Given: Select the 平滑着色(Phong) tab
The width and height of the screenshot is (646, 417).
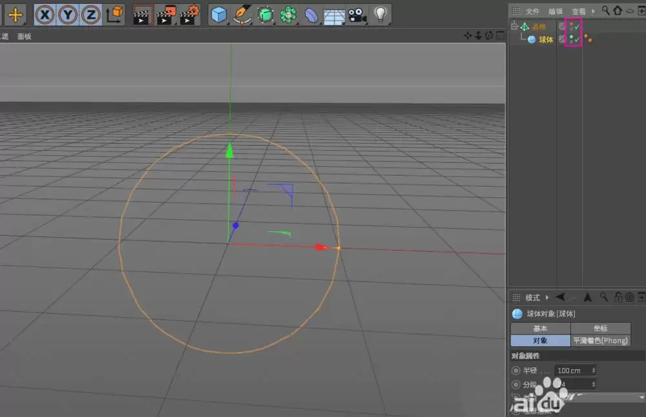Looking at the screenshot, I should [x=600, y=340].
